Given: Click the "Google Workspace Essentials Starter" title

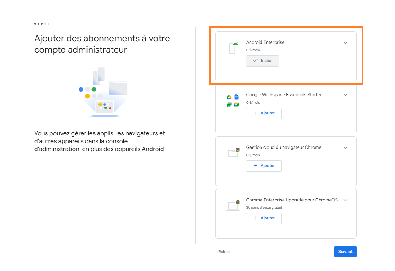Looking at the screenshot, I should 284,95.
